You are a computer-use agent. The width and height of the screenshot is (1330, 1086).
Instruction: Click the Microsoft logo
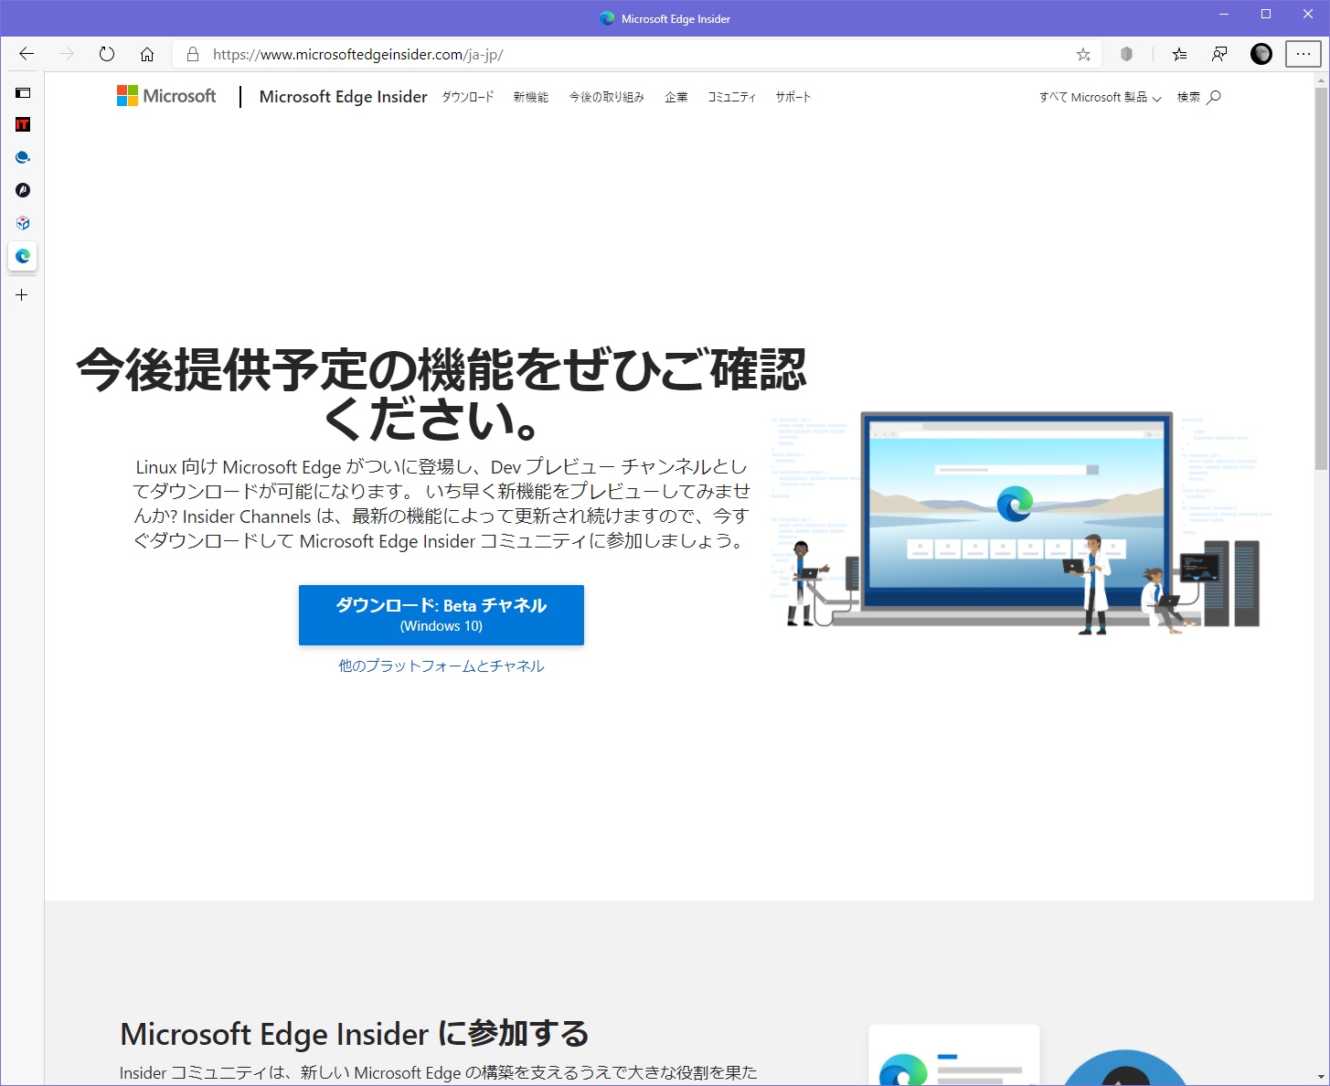pyautogui.click(x=166, y=96)
